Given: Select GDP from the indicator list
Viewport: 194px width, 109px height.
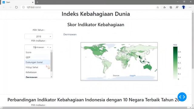Looking at the screenshot, I should [x=38, y=57].
